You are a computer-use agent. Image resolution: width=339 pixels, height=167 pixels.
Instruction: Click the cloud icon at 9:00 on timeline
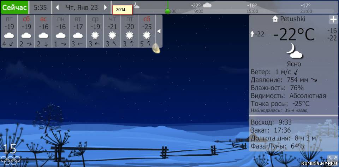[207, 5]
